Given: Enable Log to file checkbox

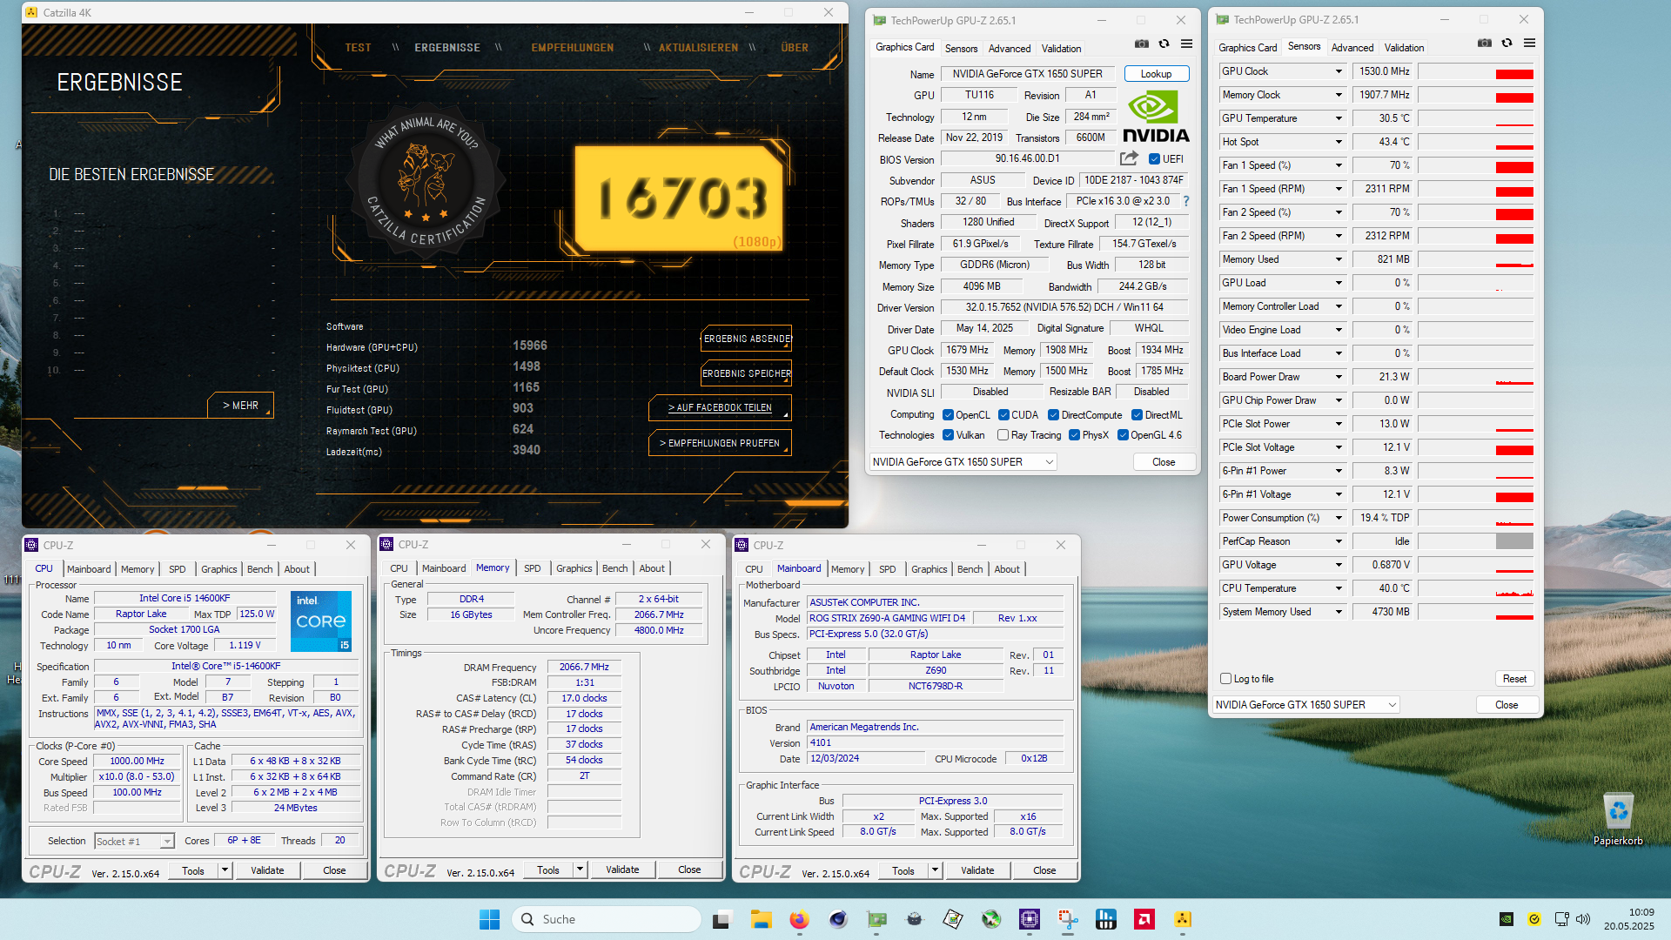Looking at the screenshot, I should click(x=1226, y=679).
